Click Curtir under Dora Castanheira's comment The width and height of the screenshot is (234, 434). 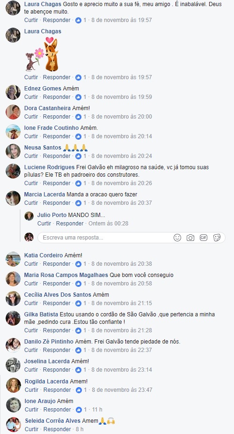pos(31,117)
